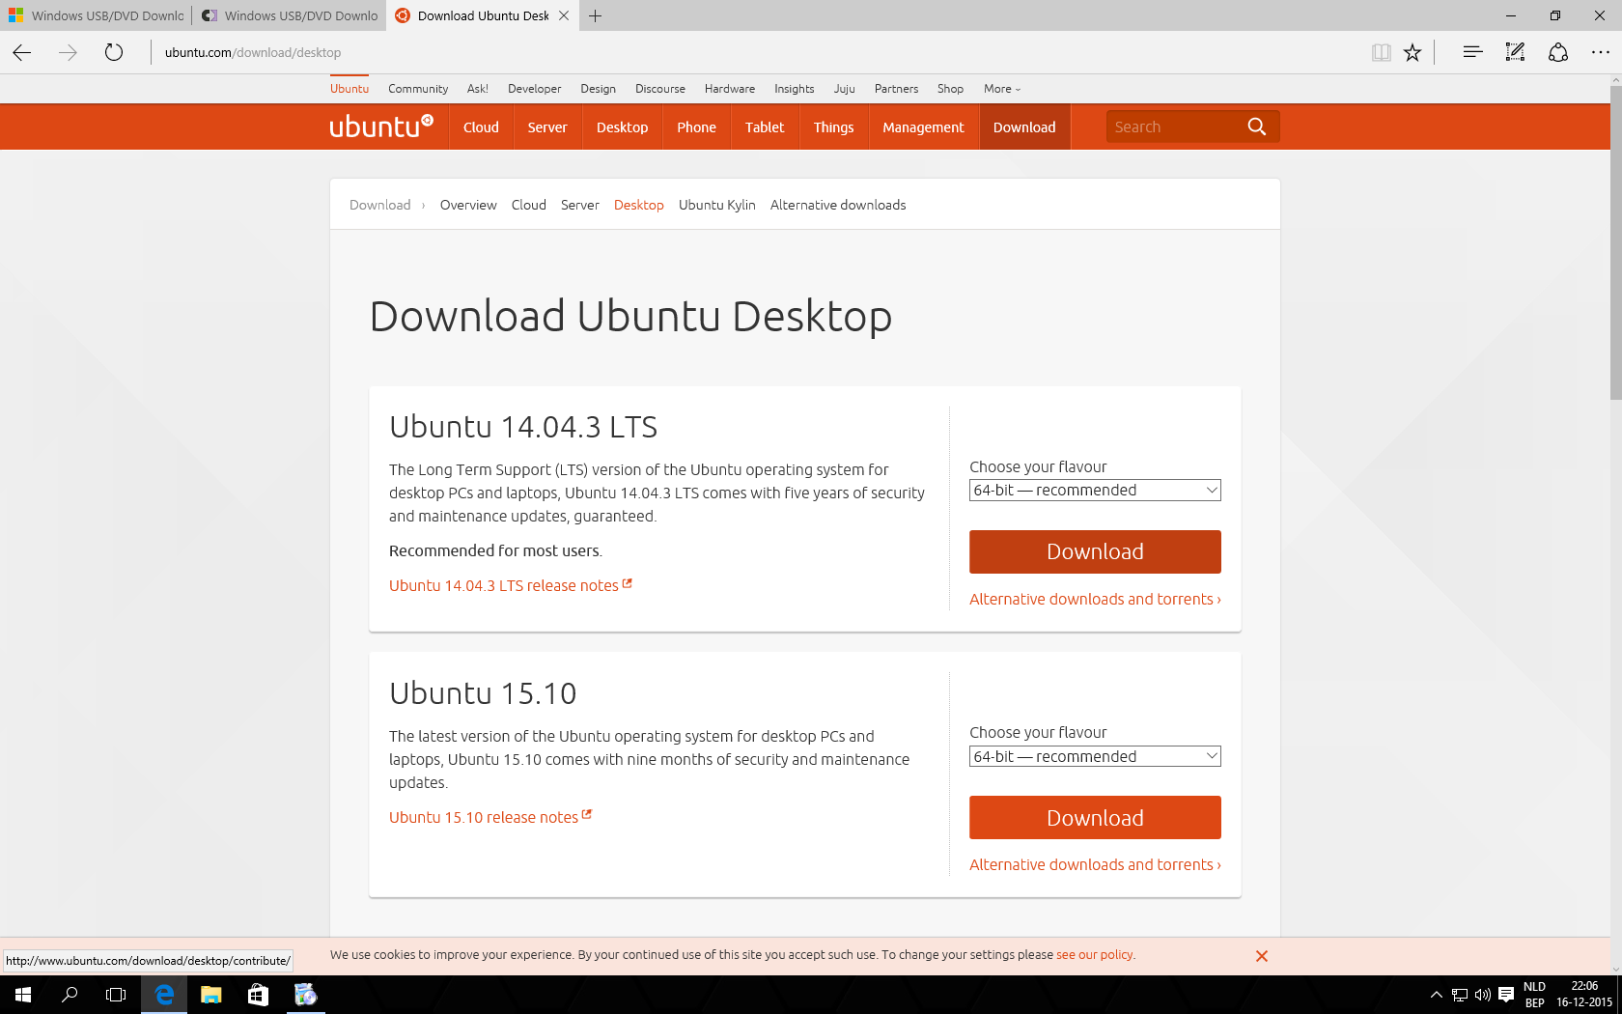Click the Ubuntu logo in the orange navbar

pyautogui.click(x=382, y=126)
